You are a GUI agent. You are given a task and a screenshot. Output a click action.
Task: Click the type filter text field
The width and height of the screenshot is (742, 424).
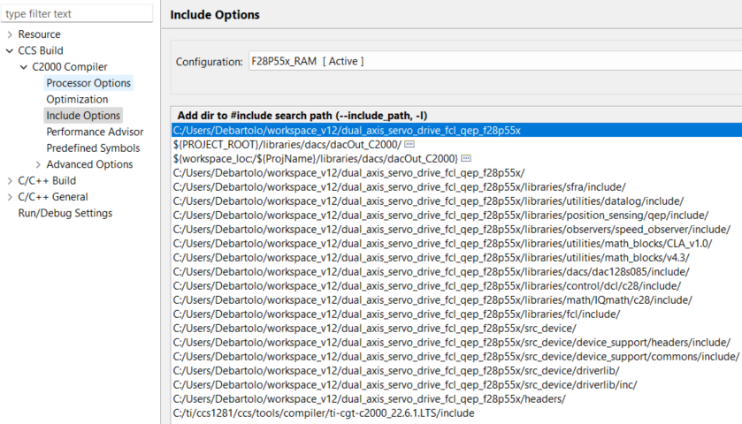(x=76, y=14)
